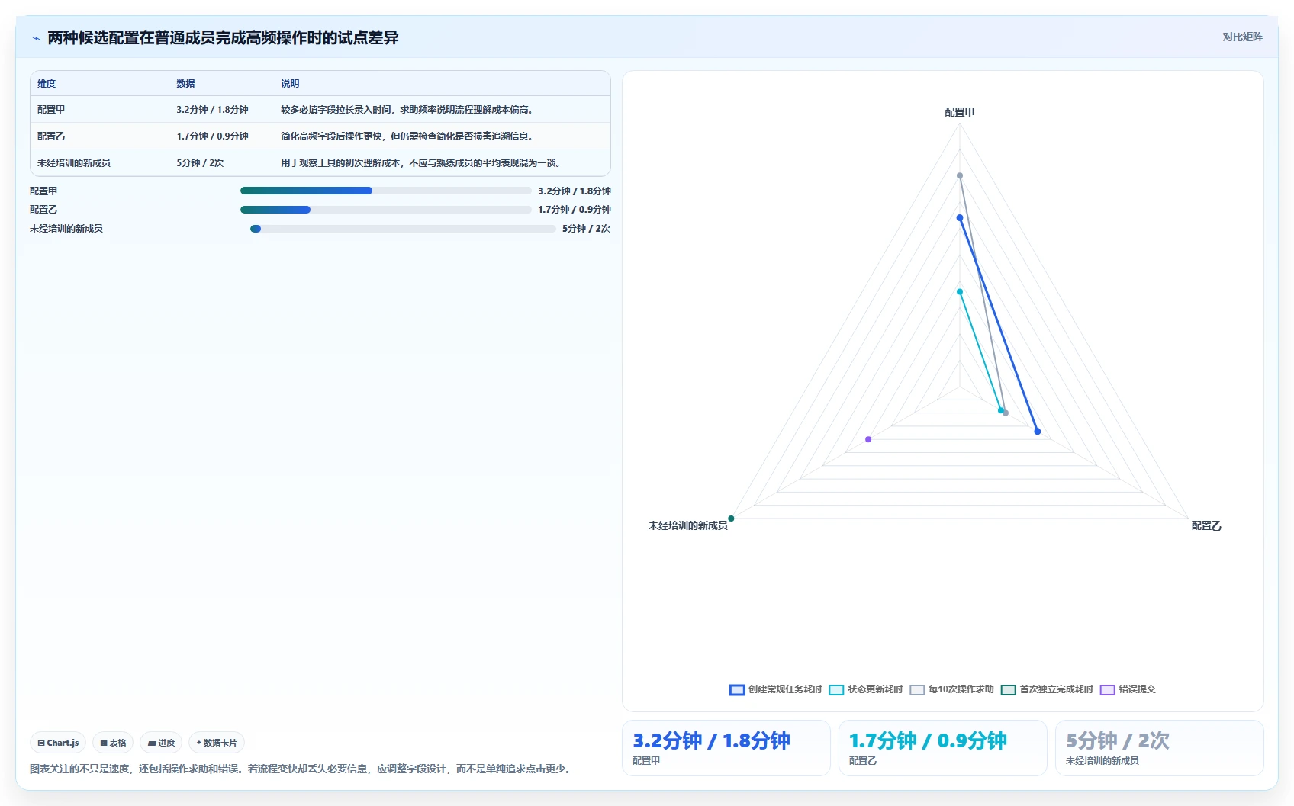This screenshot has height=806, width=1294.
Task: Open the 5分钟 / 2次 data card
Action: pyautogui.click(x=1159, y=748)
